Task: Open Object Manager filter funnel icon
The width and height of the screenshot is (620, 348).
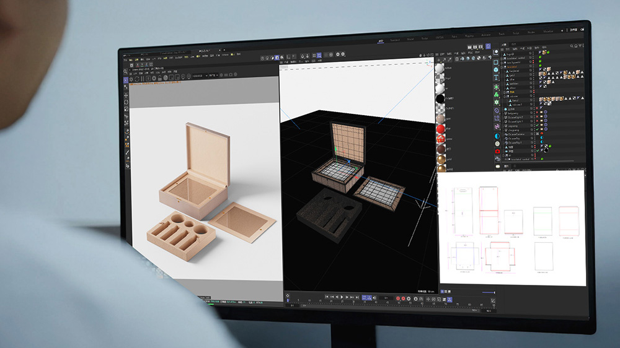Action: [x=580, y=46]
